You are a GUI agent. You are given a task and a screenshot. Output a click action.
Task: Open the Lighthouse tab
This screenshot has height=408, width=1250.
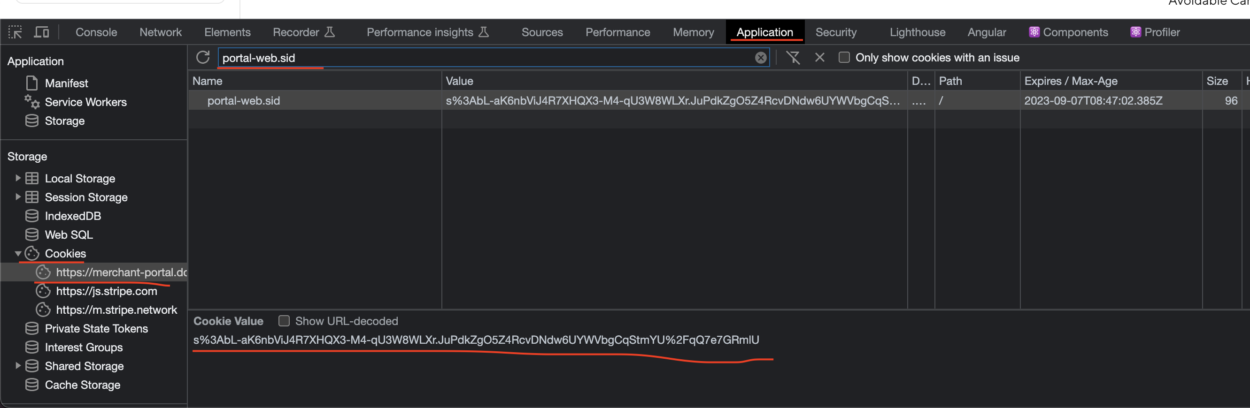917,32
